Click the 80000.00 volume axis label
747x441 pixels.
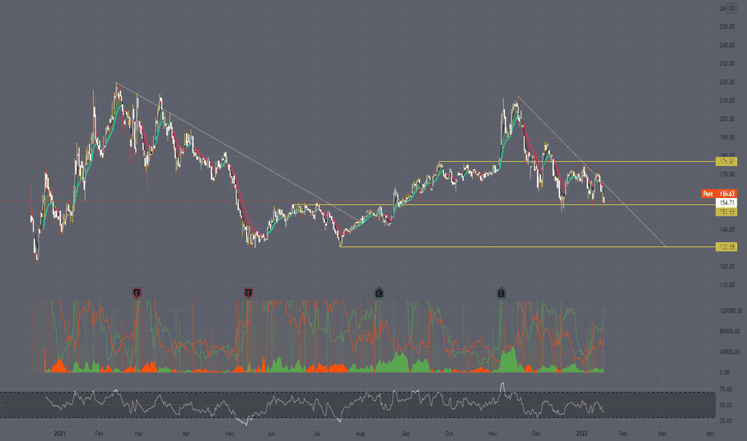click(x=729, y=331)
